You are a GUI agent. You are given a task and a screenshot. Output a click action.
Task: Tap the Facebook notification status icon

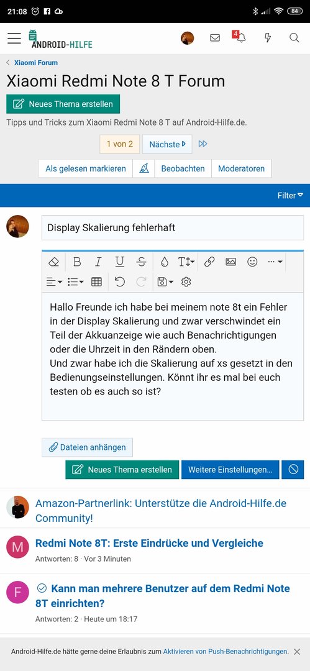pos(47,12)
